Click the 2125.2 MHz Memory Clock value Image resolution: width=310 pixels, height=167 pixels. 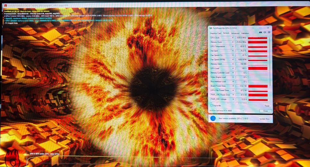click(241, 42)
